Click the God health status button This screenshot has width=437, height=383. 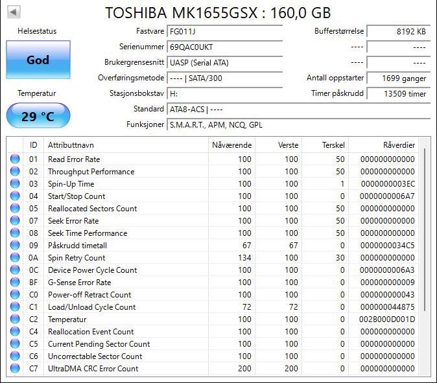[38, 60]
